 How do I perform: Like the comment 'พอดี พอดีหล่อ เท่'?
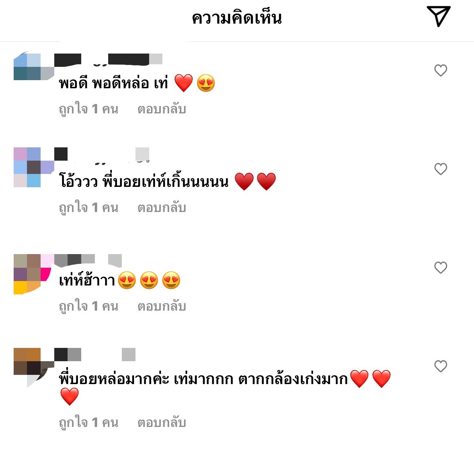pyautogui.click(x=440, y=70)
